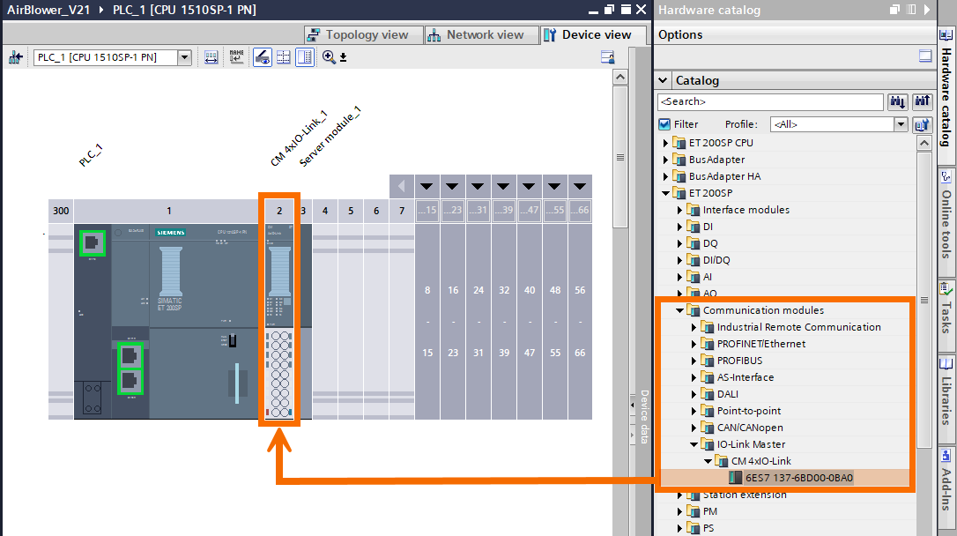The width and height of the screenshot is (957, 536).
Task: Expand the BusAdapter HA folder
Action: pos(666,176)
